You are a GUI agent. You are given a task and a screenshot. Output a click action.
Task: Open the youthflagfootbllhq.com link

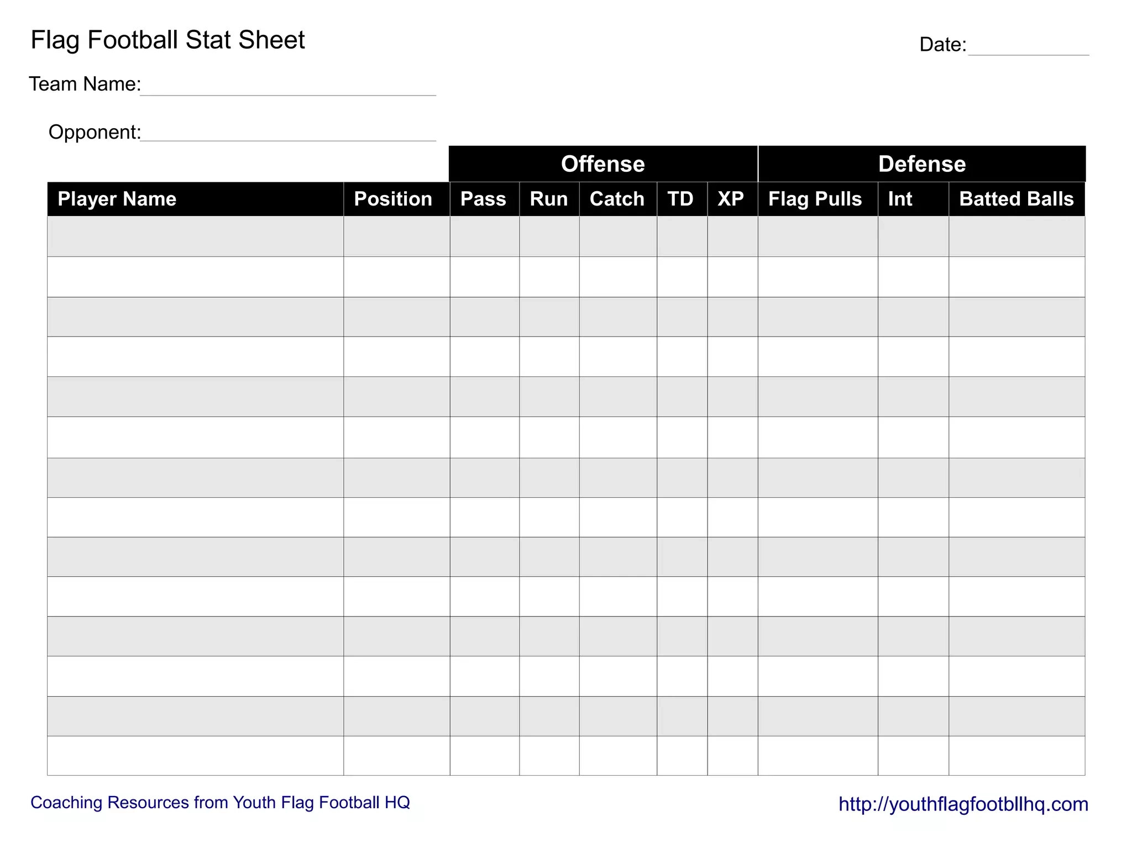click(963, 804)
